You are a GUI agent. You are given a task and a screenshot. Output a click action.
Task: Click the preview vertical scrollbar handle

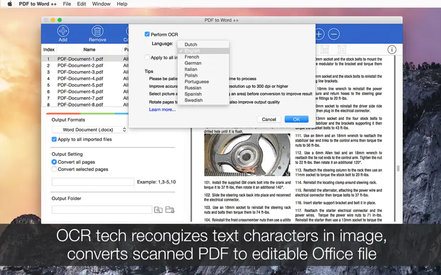pos(398,169)
